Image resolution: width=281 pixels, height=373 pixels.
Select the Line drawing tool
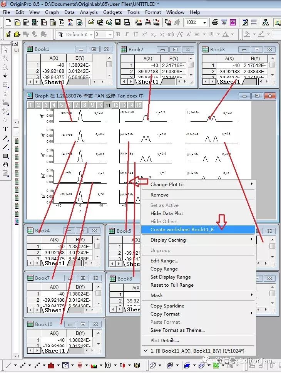(5, 147)
